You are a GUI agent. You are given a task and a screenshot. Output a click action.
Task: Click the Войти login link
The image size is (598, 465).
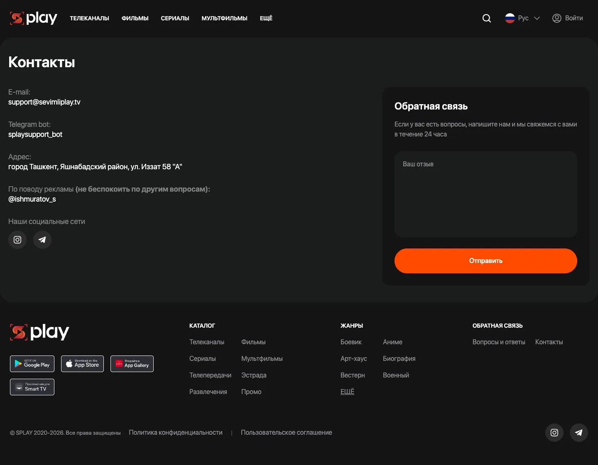pos(574,18)
